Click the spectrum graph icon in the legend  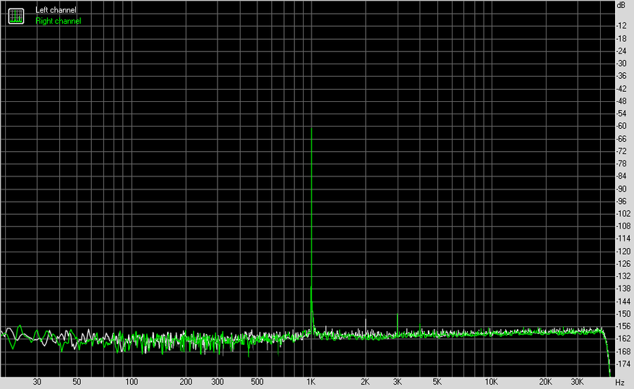click(16, 16)
